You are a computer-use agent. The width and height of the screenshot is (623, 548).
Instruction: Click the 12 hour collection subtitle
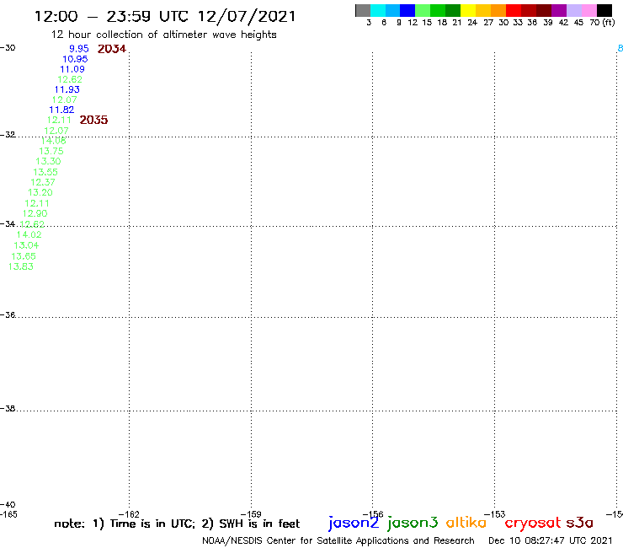163,35
